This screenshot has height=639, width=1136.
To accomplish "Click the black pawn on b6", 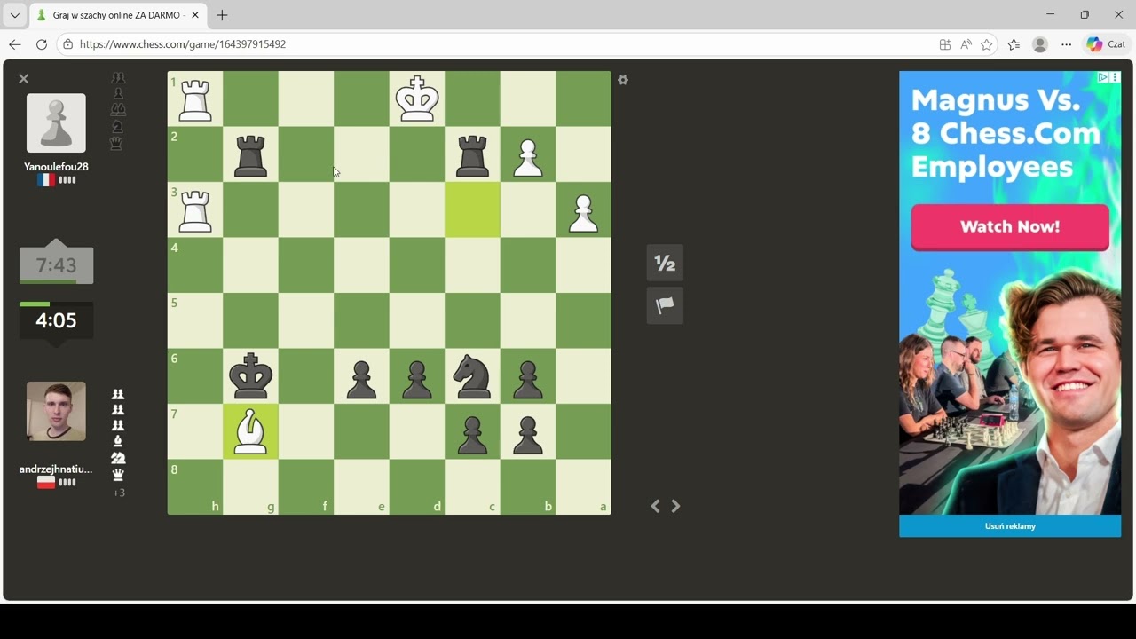I will tap(528, 379).
